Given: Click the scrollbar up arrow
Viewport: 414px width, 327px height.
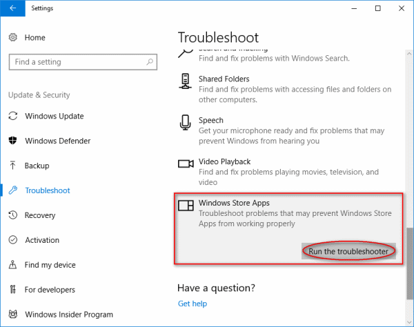Looking at the screenshot, I should tap(409, 54).
